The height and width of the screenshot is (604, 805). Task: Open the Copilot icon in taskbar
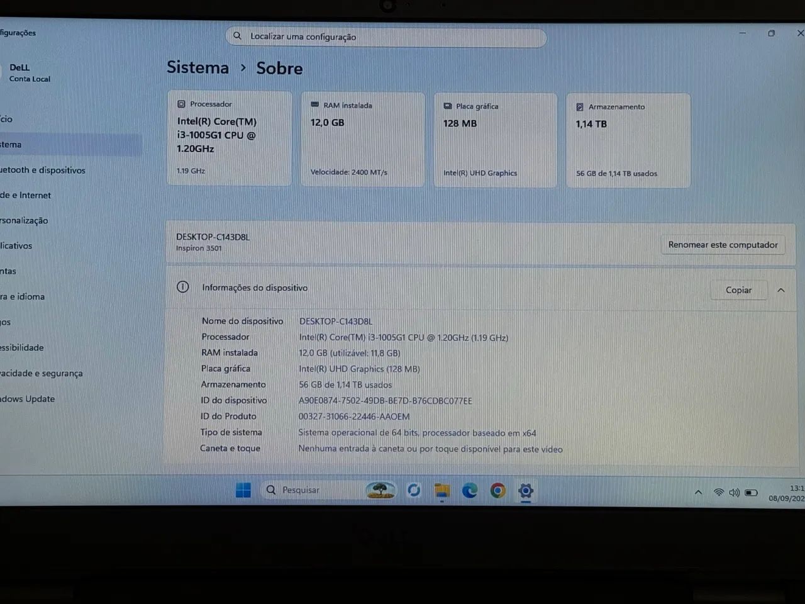tap(414, 490)
